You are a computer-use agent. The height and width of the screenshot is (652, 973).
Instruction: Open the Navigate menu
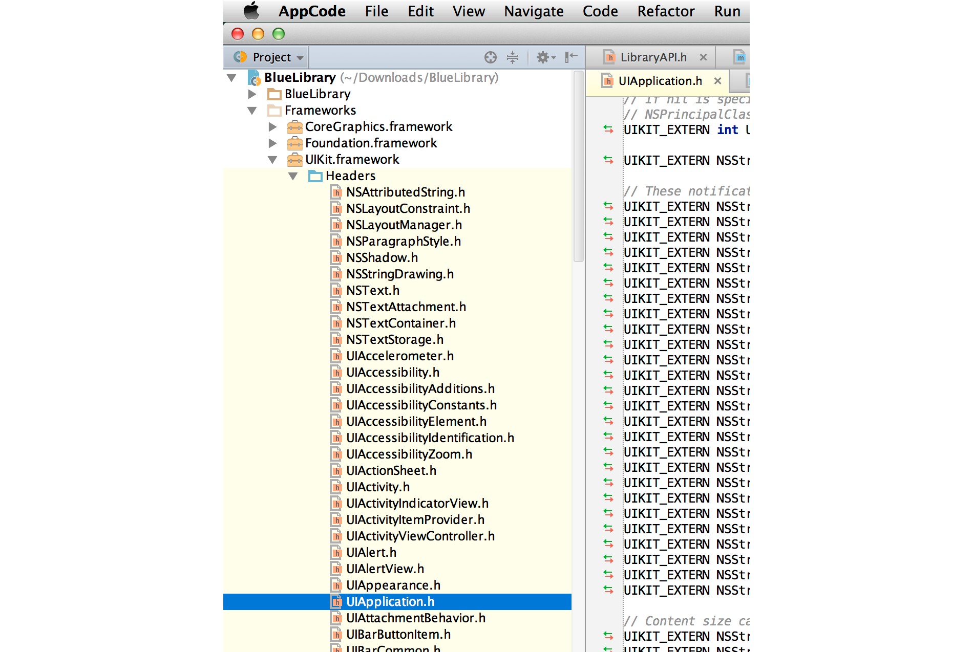click(x=534, y=11)
